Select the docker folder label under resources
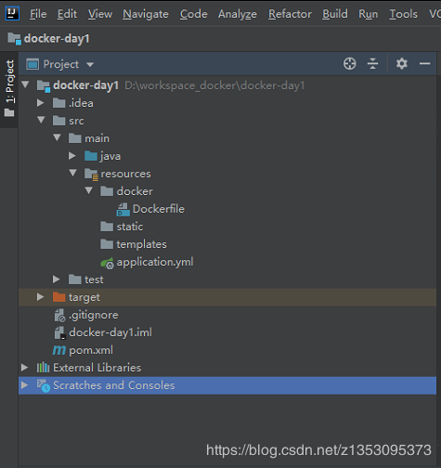 tap(135, 191)
